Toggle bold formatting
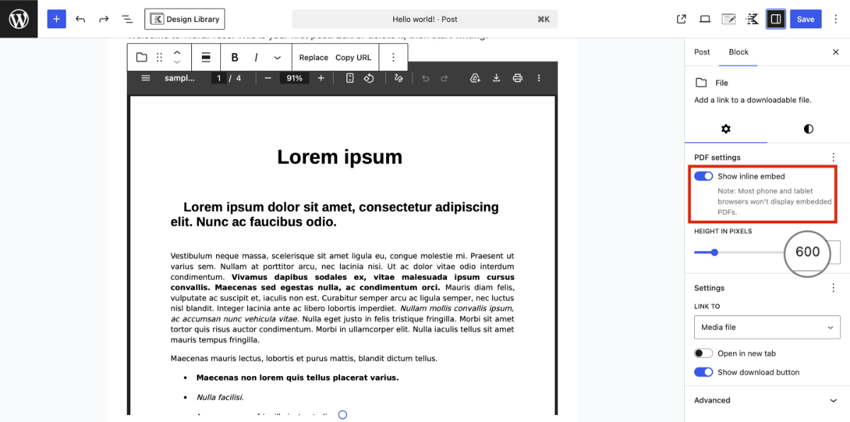Image resolution: width=850 pixels, height=422 pixels. point(235,57)
